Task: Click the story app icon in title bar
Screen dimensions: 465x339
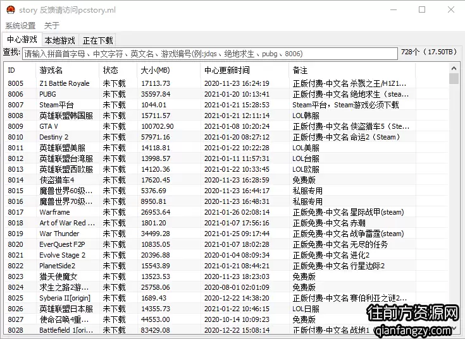Action: pyautogui.click(x=11, y=9)
